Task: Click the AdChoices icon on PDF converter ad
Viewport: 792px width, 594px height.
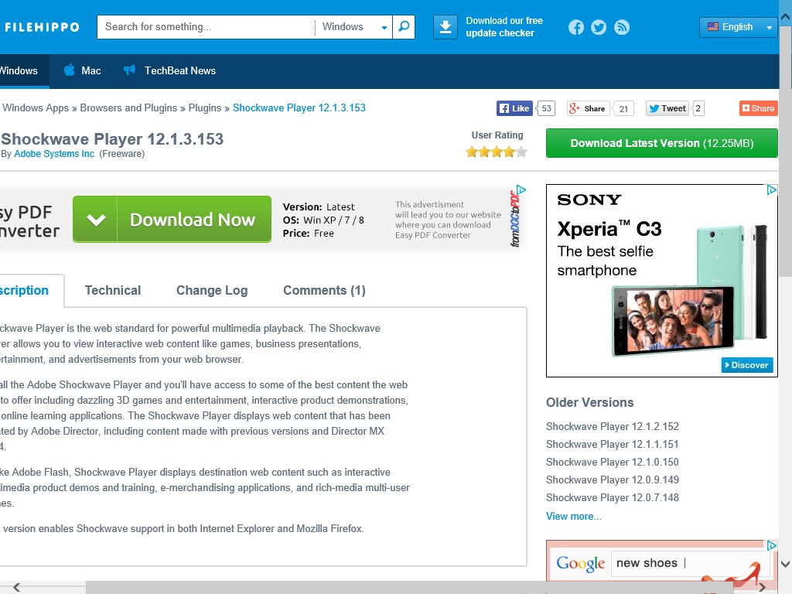Action: 521,190
